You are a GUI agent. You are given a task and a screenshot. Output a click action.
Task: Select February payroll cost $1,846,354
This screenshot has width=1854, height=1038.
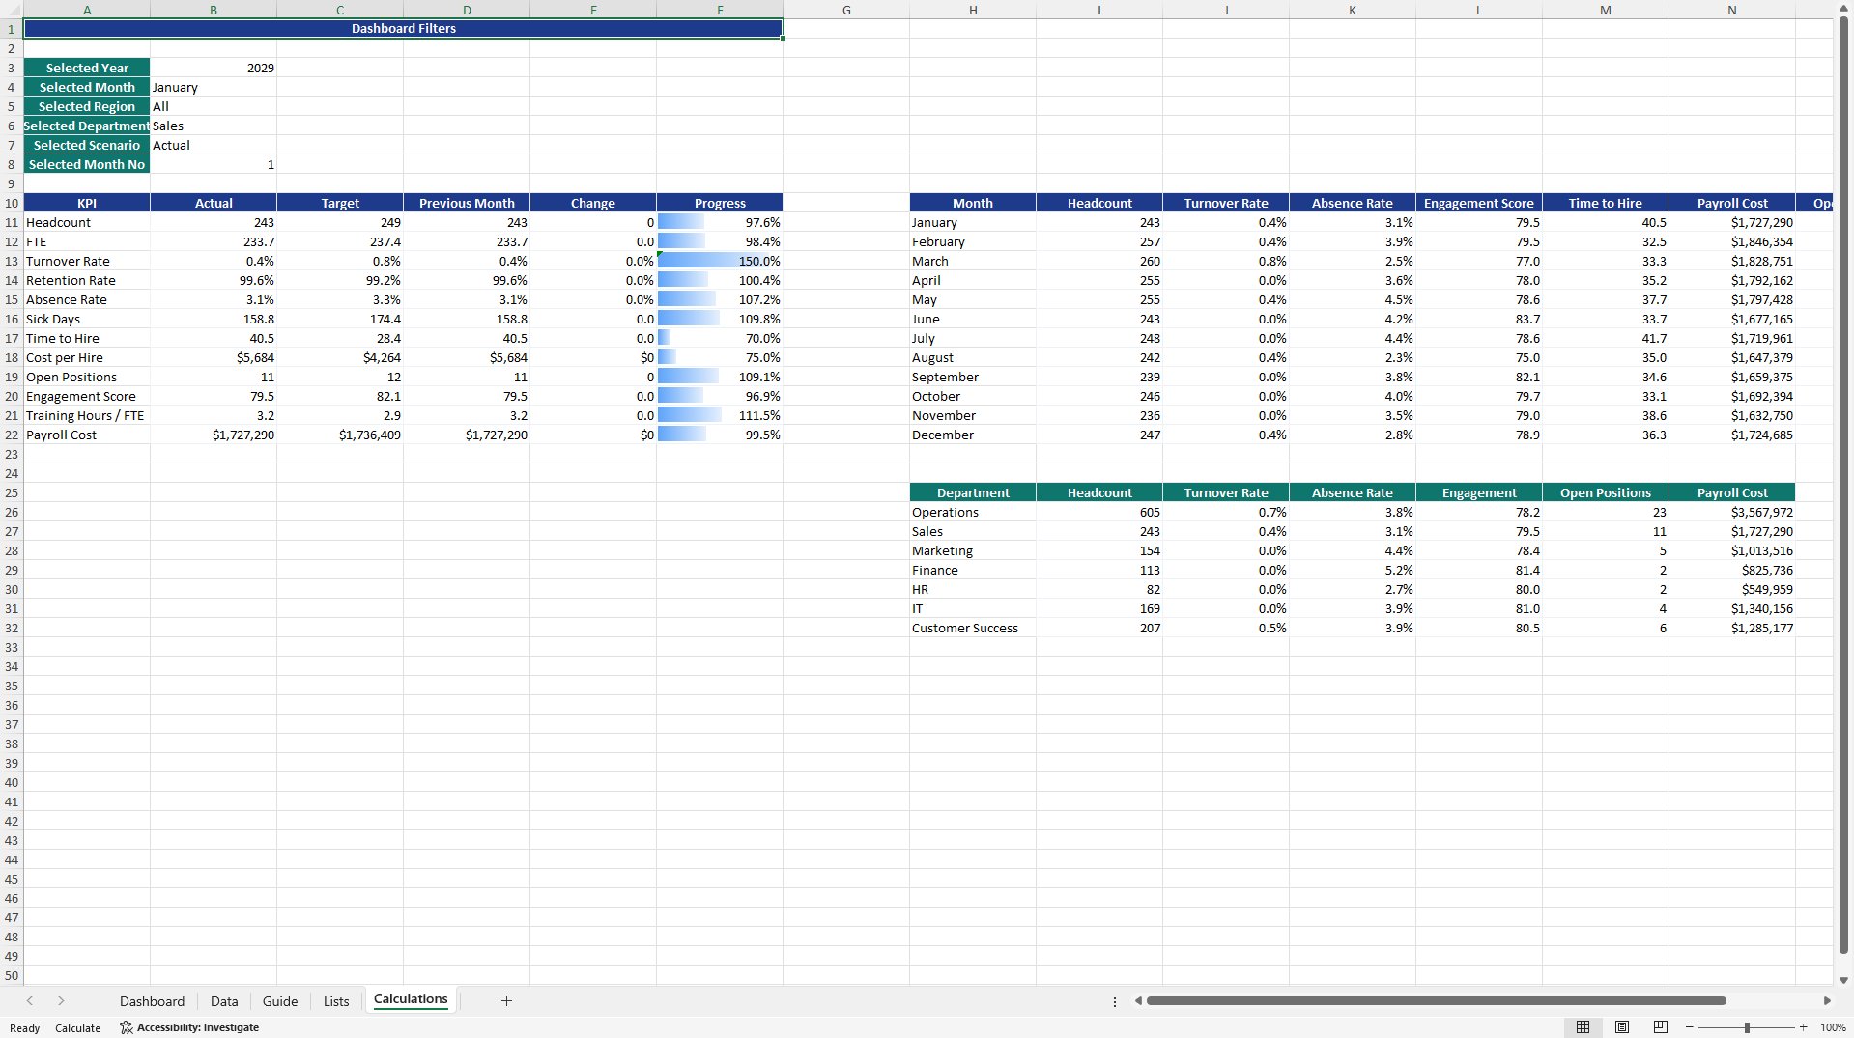pyautogui.click(x=1731, y=241)
